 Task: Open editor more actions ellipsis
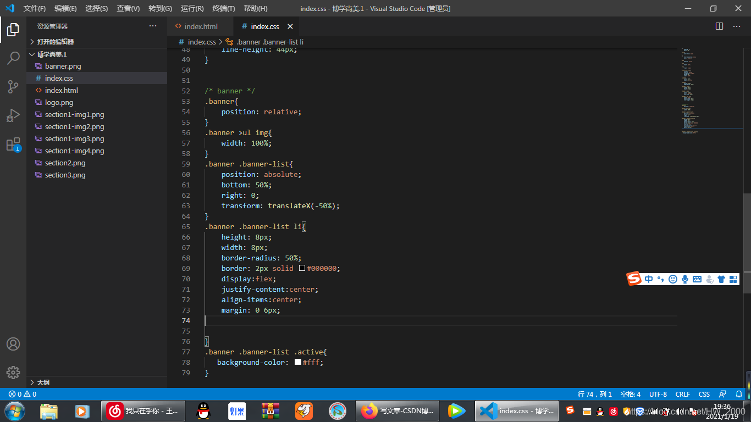point(736,26)
